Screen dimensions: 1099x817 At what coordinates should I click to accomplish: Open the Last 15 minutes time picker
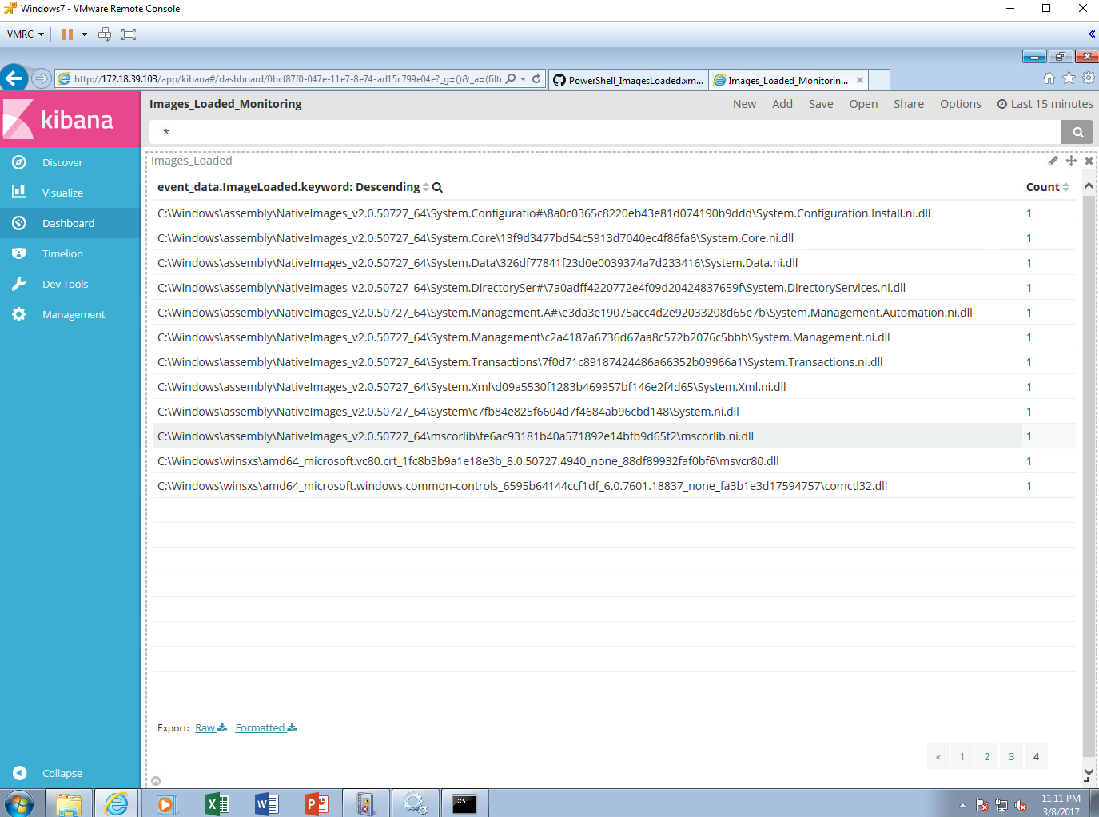(x=1045, y=104)
